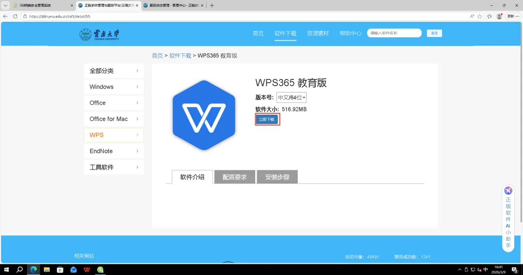Viewport: 523px width, 275px height.
Task: Expand the WPS category
Action: click(x=114, y=135)
